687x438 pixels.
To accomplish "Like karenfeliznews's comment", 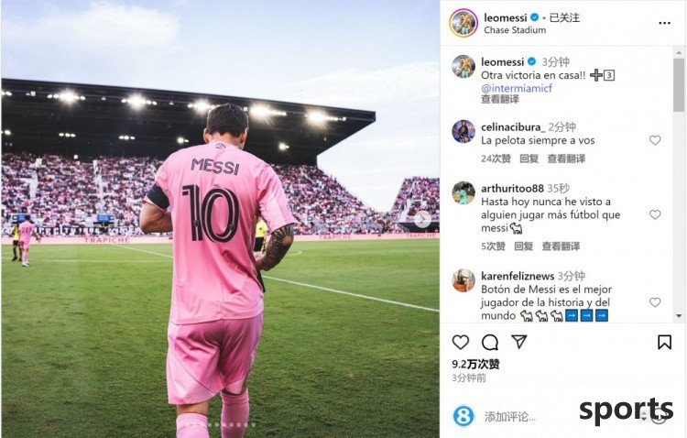I will (x=655, y=302).
